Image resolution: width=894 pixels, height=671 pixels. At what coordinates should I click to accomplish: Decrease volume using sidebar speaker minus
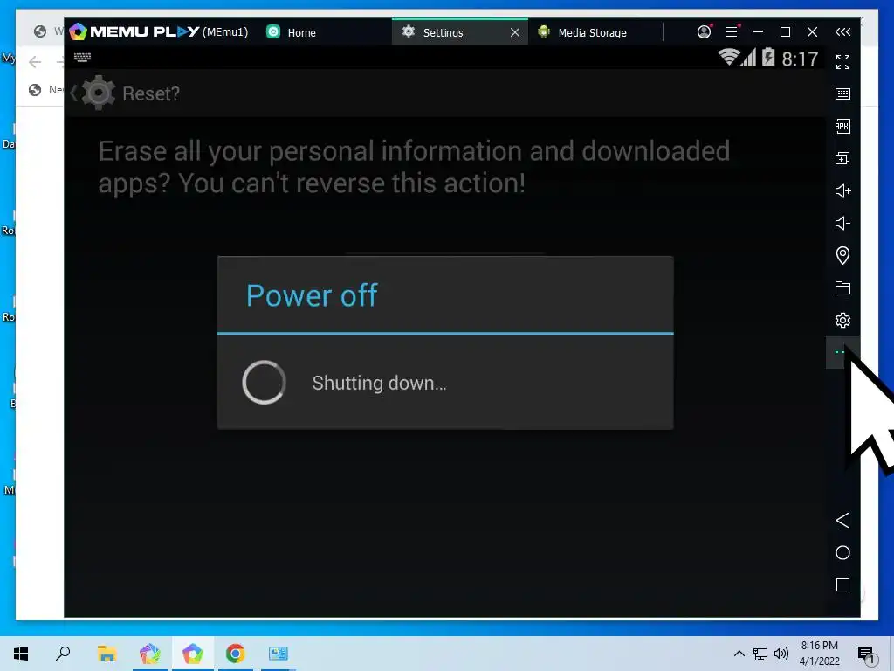pos(842,223)
